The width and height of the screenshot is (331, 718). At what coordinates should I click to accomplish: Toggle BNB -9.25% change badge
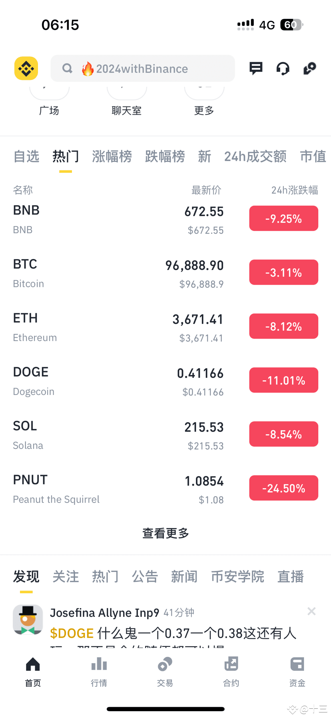[283, 218]
